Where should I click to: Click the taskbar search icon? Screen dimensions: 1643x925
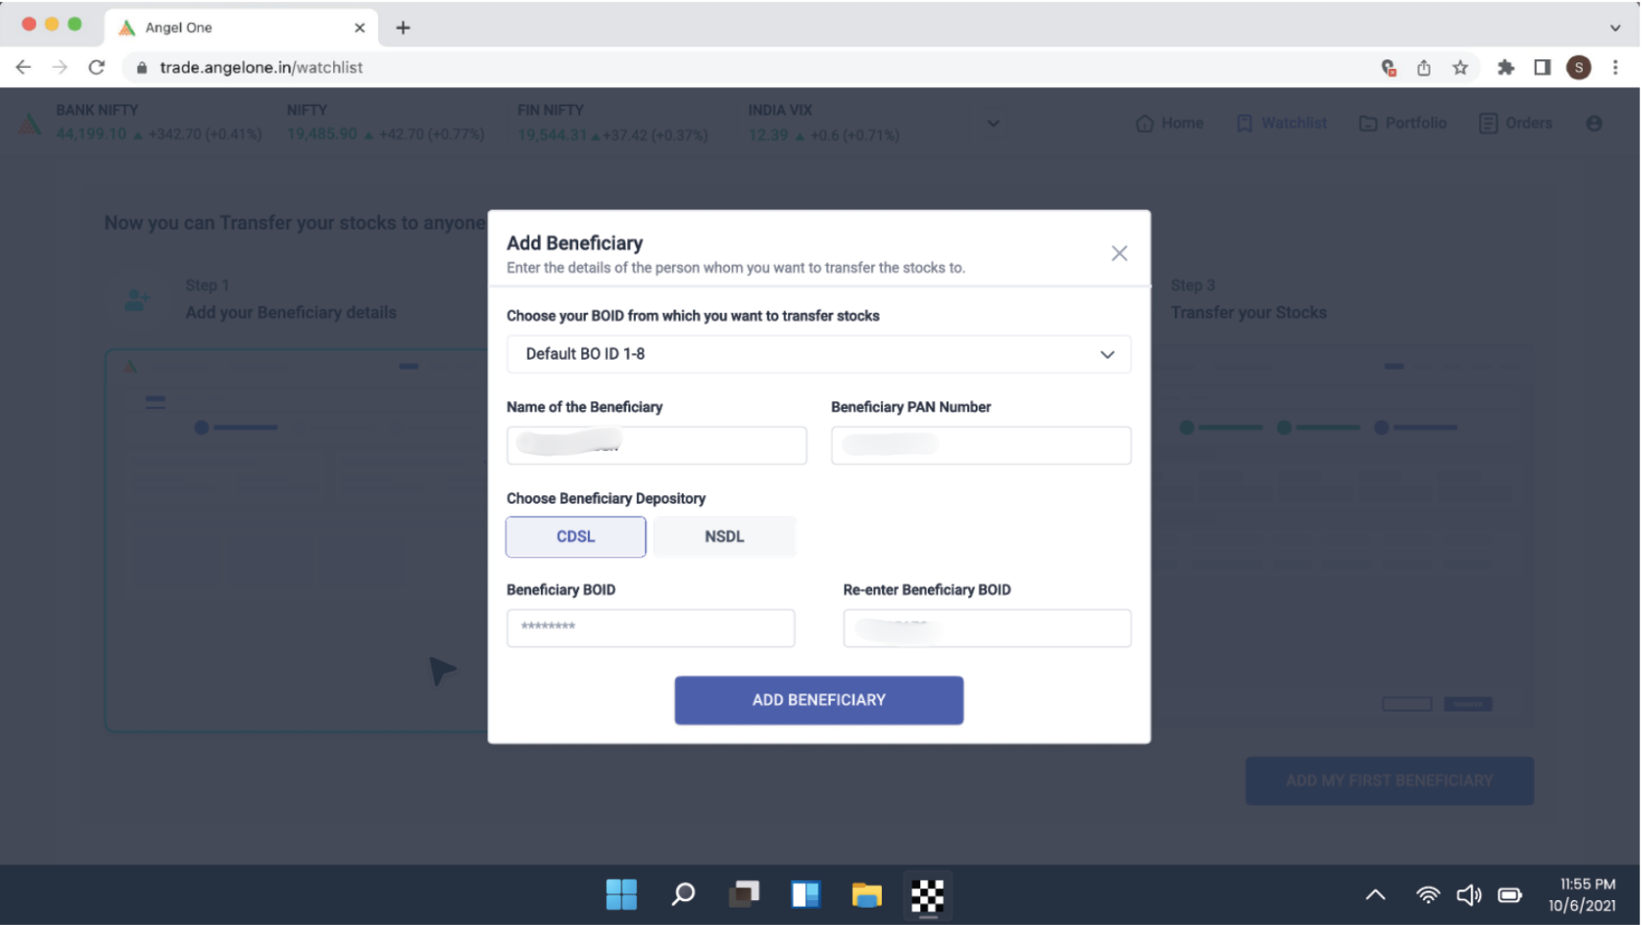683,895
